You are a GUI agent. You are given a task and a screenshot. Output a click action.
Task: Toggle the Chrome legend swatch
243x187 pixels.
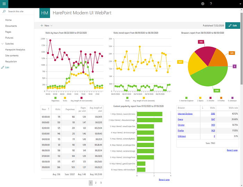210,98
